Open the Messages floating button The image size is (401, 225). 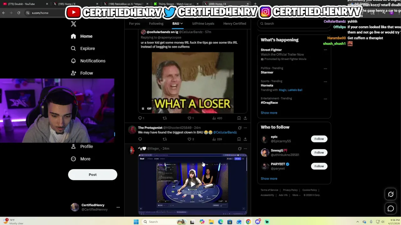point(391,209)
